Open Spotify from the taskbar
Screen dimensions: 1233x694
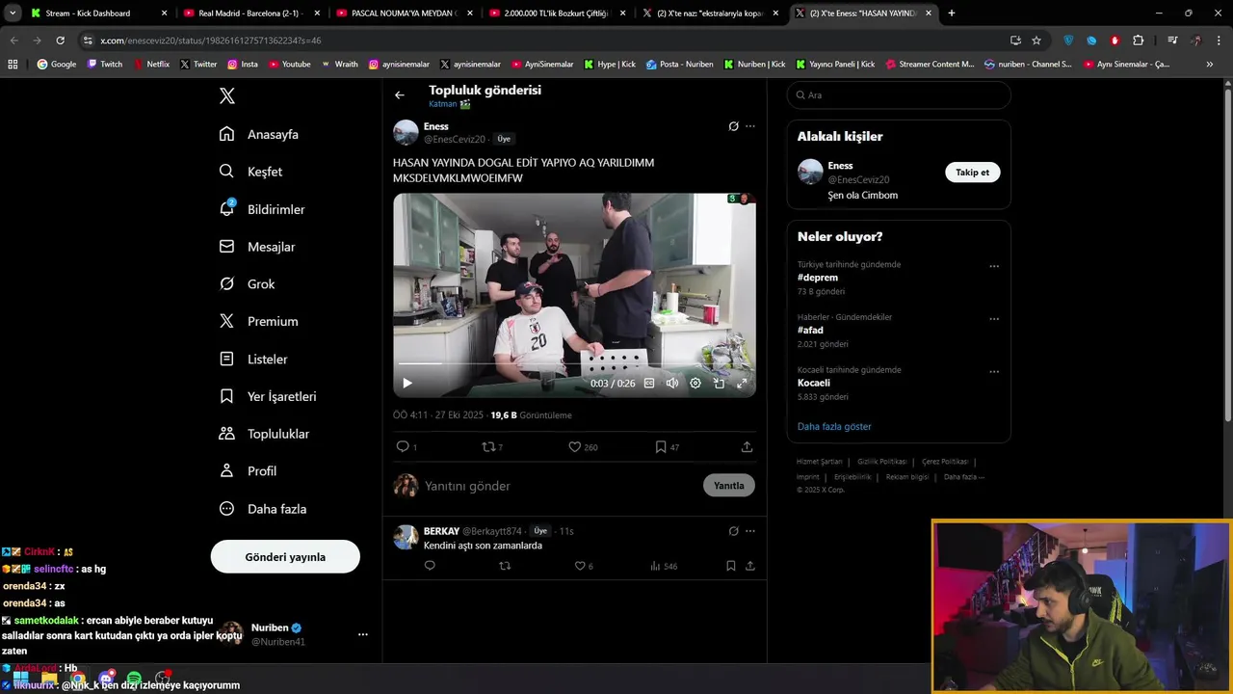coord(134,679)
